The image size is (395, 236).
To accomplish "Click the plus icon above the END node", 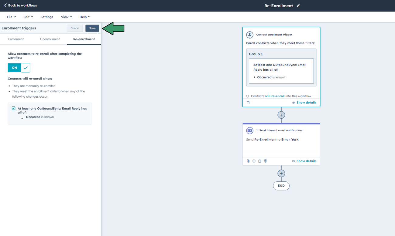I will [281, 173].
